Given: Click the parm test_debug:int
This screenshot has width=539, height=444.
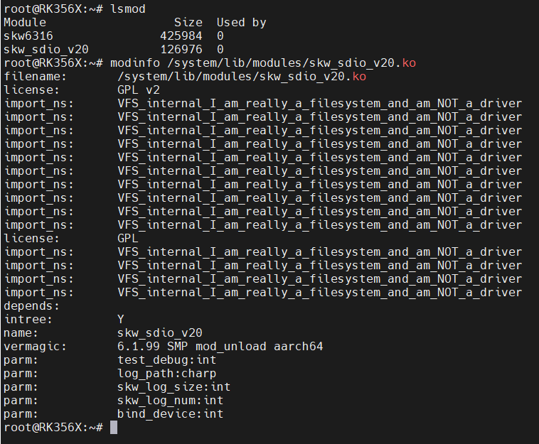Looking at the screenshot, I should [x=166, y=360].
